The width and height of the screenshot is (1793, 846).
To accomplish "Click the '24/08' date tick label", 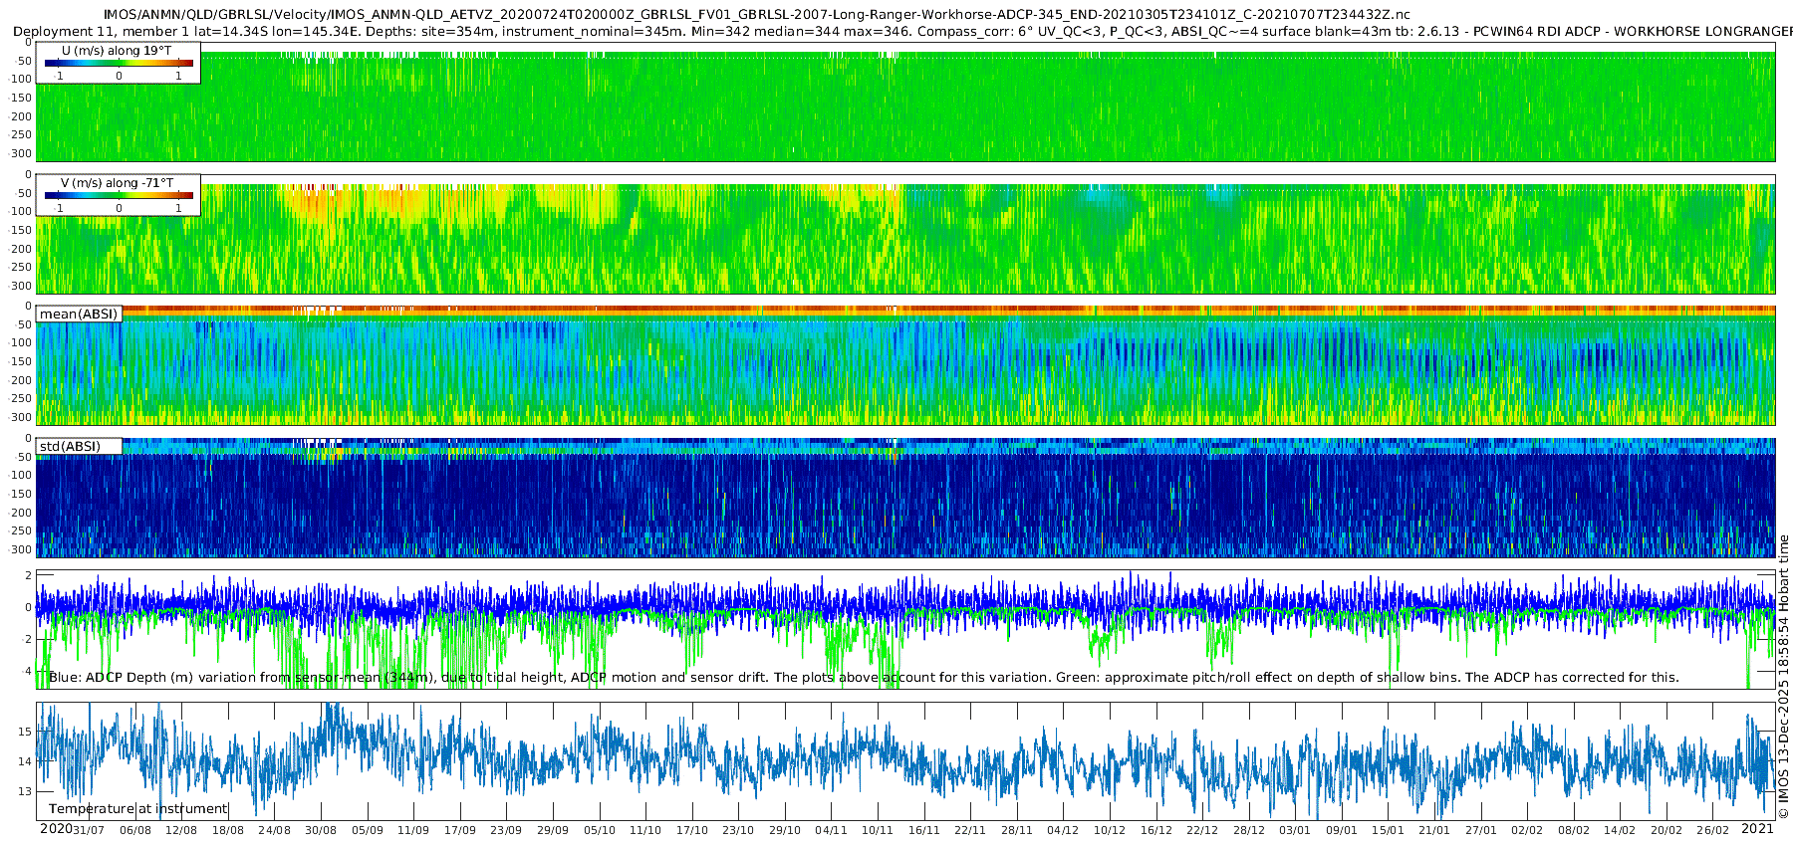I will point(274,830).
